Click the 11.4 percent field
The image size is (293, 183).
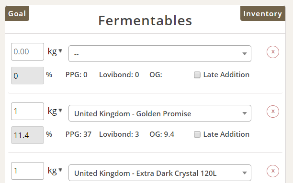(x=27, y=135)
